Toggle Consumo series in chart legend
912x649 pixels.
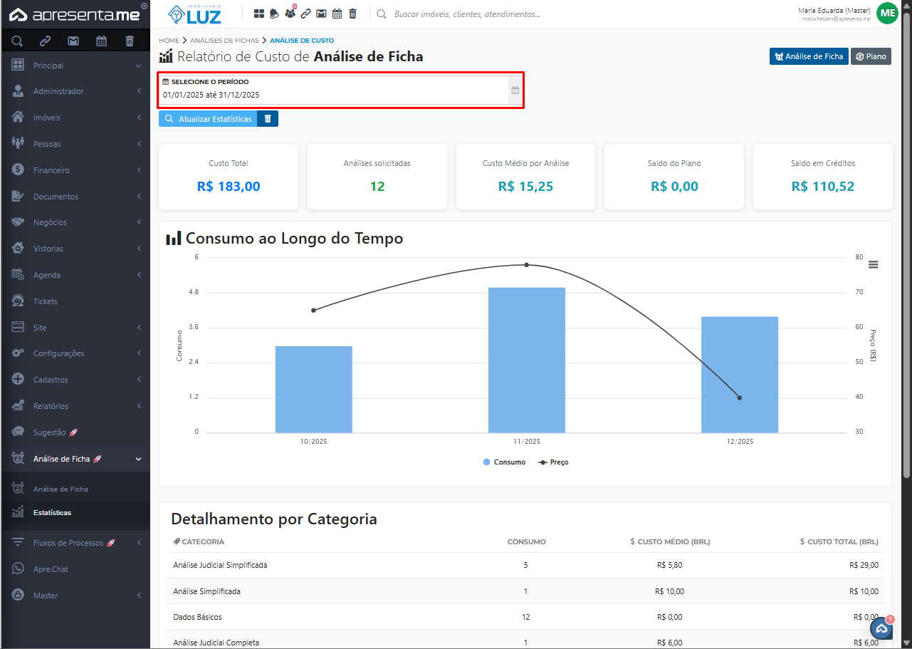click(504, 462)
